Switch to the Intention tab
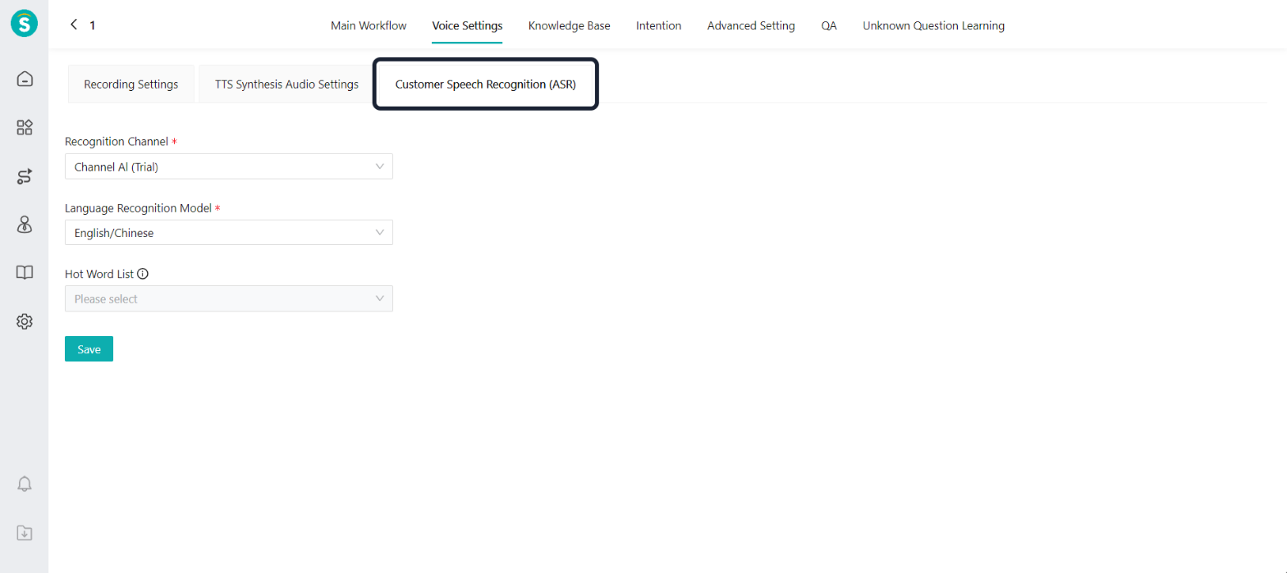The image size is (1287, 573). [658, 25]
